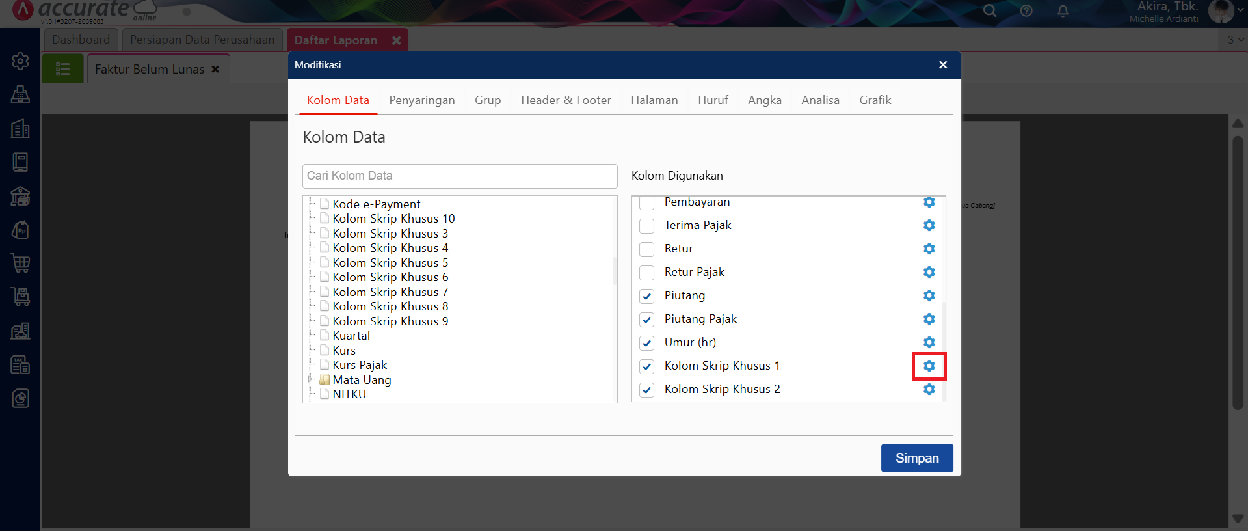Viewport: 1248px width, 531px height.
Task: Enable the Retur Pajak checkbox
Action: (x=646, y=273)
